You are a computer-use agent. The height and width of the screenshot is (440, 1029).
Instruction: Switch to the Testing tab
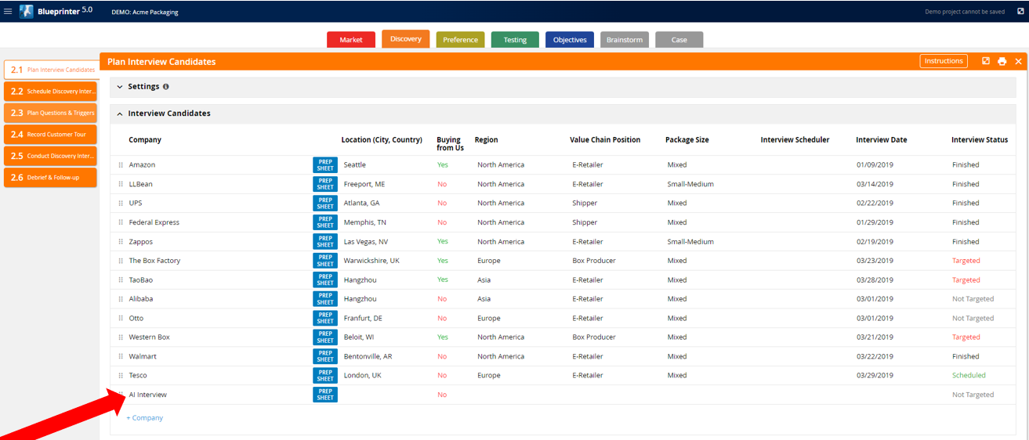tap(515, 40)
